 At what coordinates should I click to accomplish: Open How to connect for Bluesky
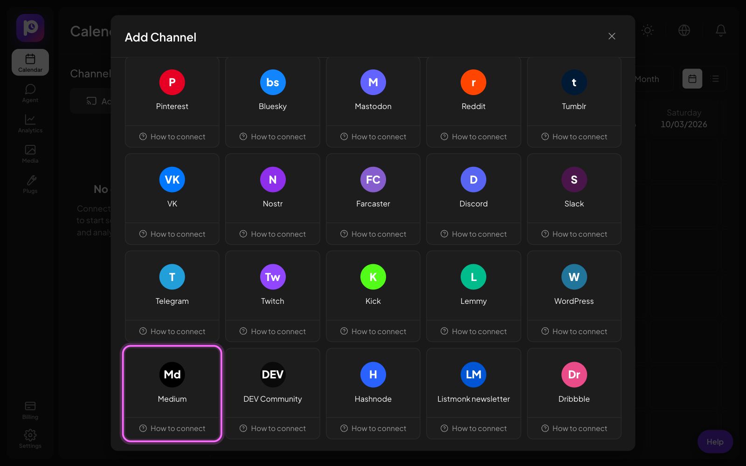click(273, 137)
